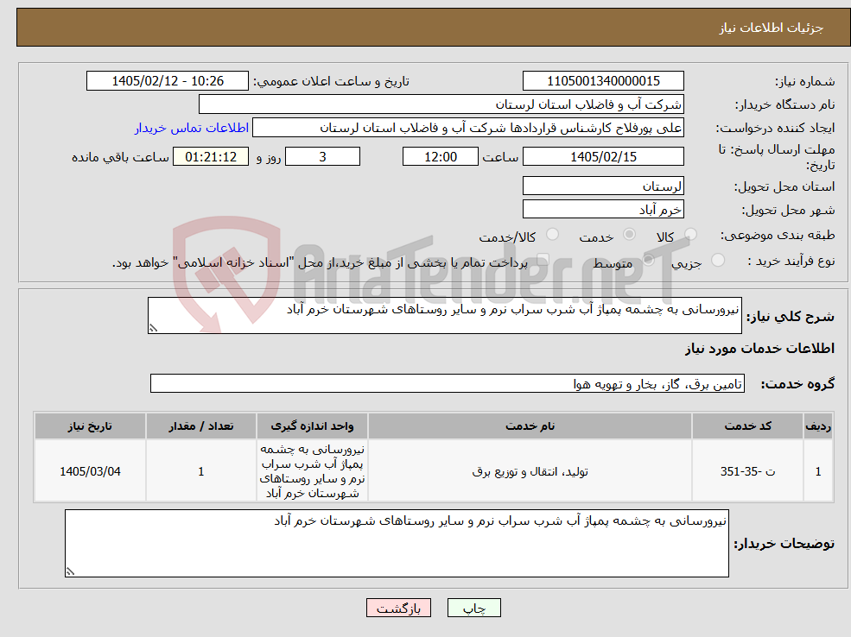This screenshot has width=851, height=637.
Task: Click the چاپ print button
Action: (x=473, y=609)
